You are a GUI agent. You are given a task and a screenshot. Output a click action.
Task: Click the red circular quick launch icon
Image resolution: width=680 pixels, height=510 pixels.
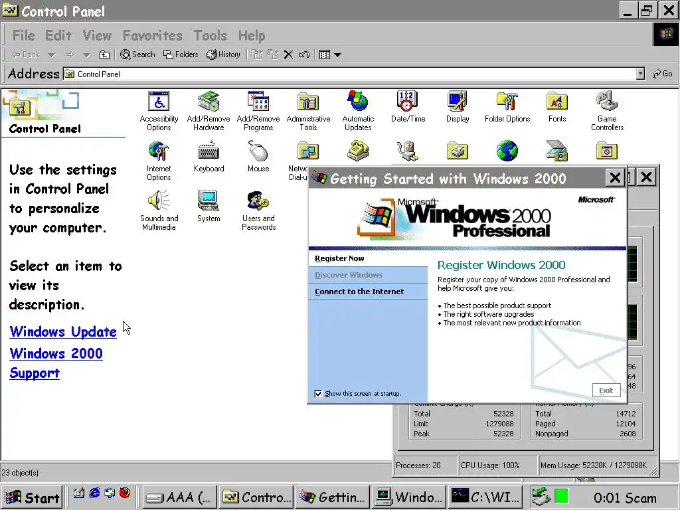tap(125, 493)
